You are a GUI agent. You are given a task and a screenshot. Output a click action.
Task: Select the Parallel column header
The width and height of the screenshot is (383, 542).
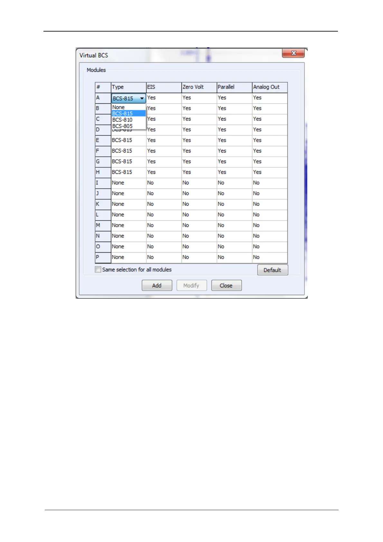click(235, 87)
